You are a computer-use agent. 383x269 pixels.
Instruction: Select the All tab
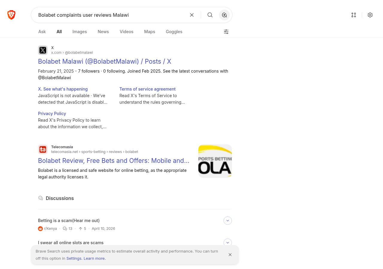[59, 32]
